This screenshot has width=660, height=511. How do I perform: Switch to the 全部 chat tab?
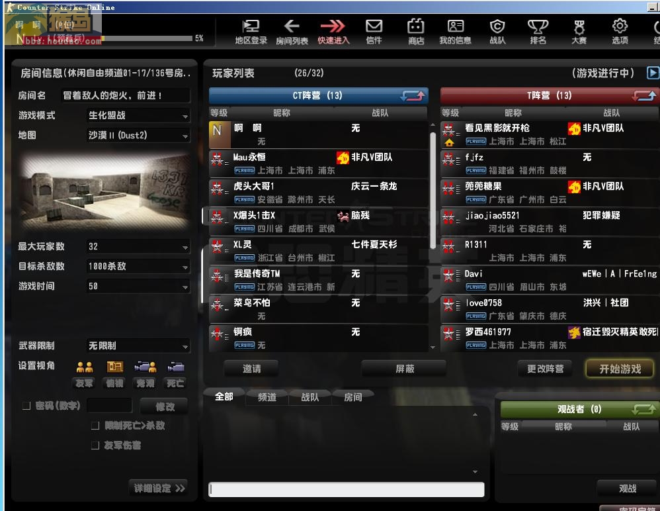(x=224, y=396)
